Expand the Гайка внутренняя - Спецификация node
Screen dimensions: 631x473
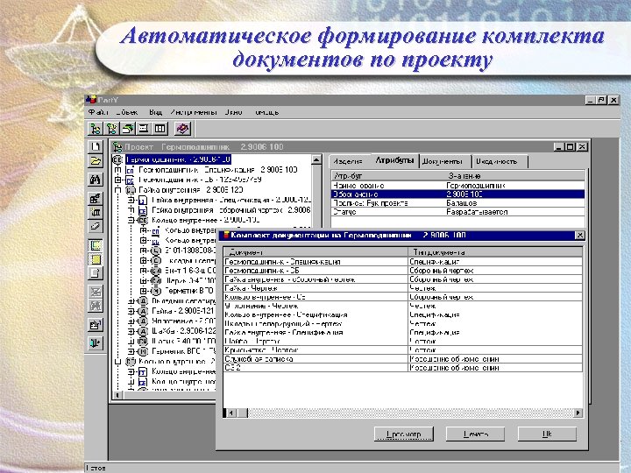tap(131, 200)
